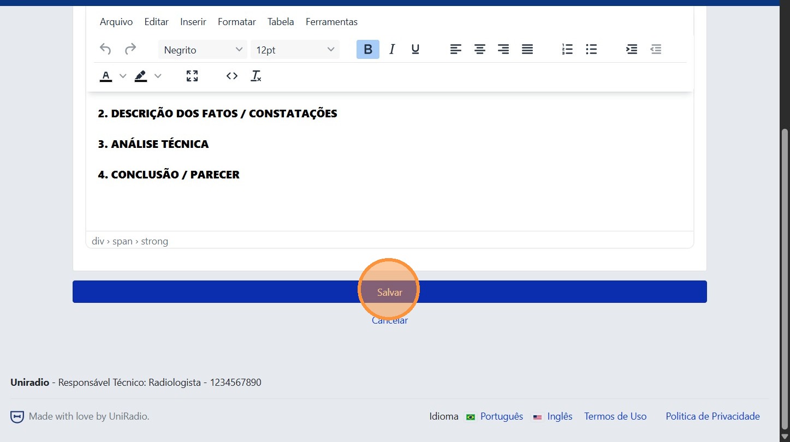Click the redo arrow icon
Image resolution: width=790 pixels, height=442 pixels.
tap(130, 50)
